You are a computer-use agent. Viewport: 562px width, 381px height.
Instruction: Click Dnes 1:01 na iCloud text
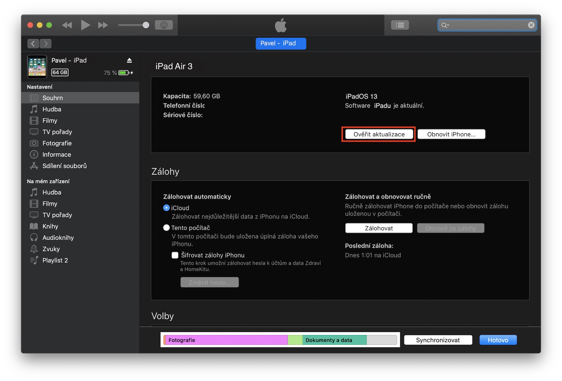373,255
